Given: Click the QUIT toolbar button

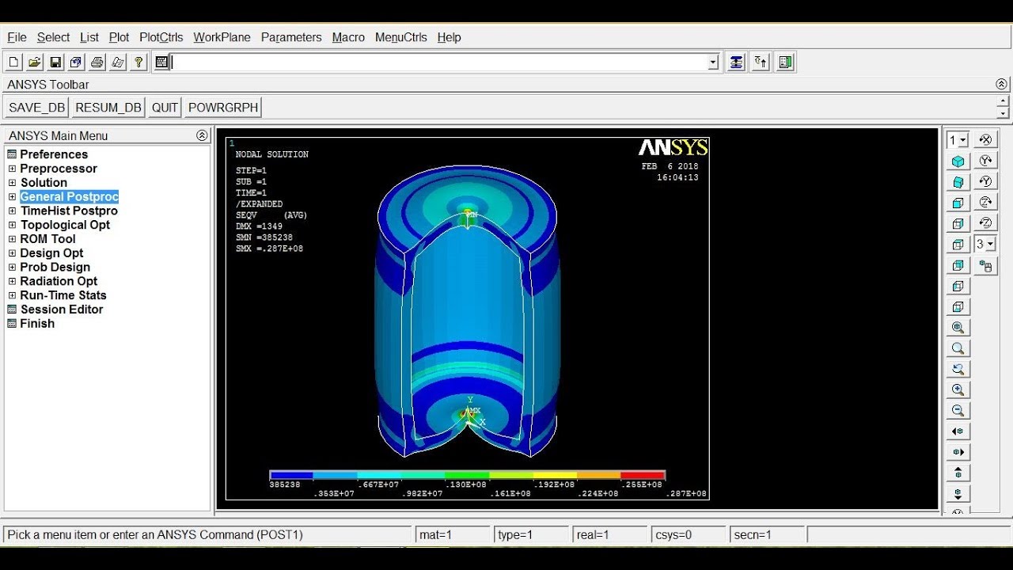Looking at the screenshot, I should pos(165,108).
